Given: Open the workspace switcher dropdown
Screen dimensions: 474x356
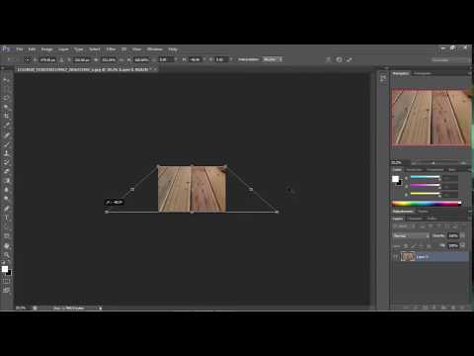Looking at the screenshot, I should tap(450, 60).
